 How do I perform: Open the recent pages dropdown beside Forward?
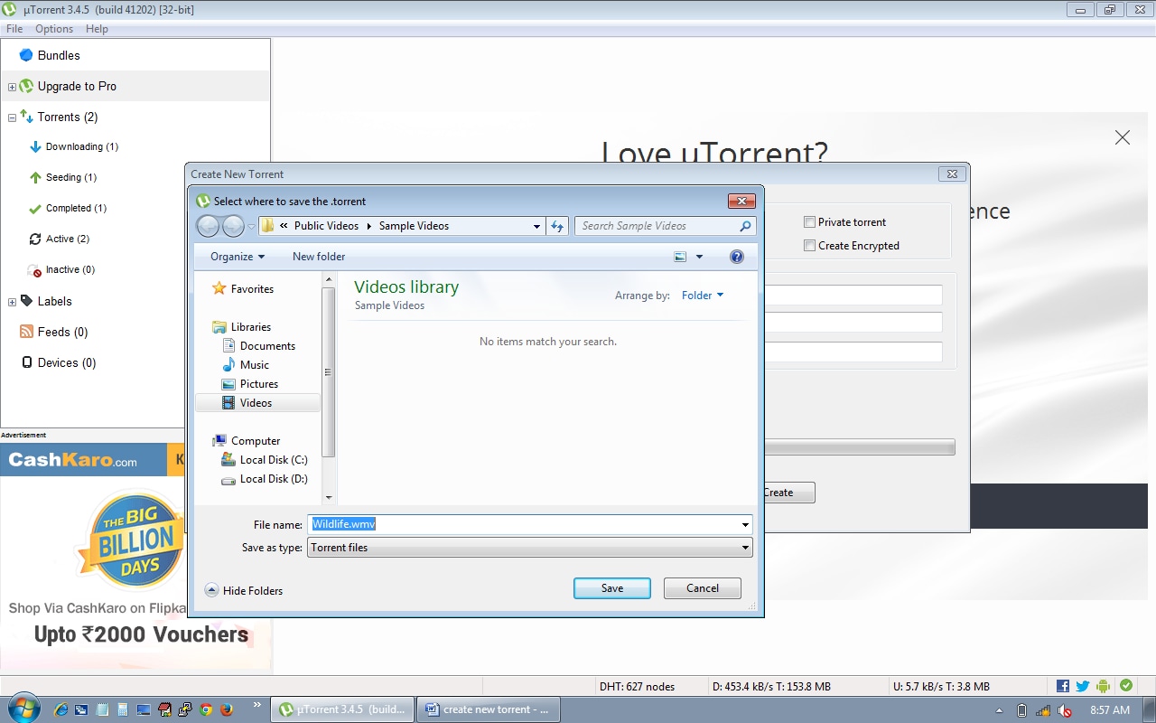click(x=251, y=226)
